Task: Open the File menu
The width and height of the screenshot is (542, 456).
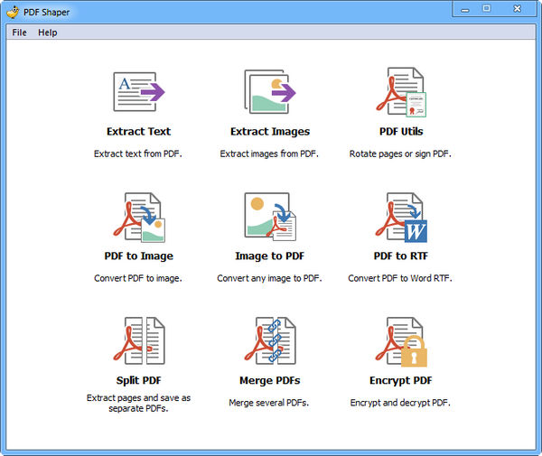Action: tap(19, 33)
